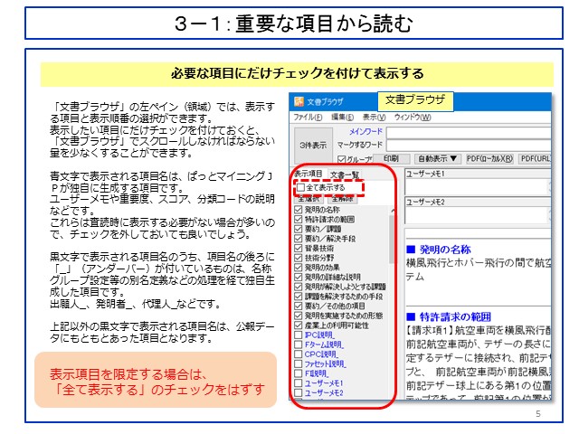The image size is (579, 434).
Task: Open the 自動表示 dropdown
Action: pyautogui.click(x=437, y=159)
